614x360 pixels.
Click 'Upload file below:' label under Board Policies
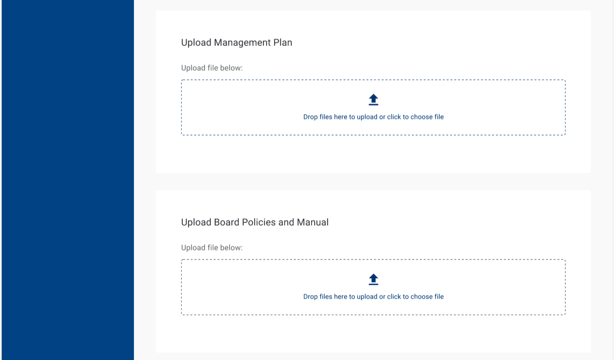(x=212, y=248)
